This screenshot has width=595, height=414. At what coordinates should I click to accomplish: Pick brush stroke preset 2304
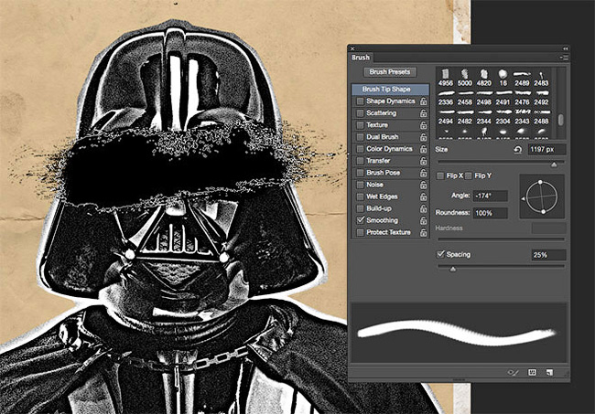[x=503, y=117]
